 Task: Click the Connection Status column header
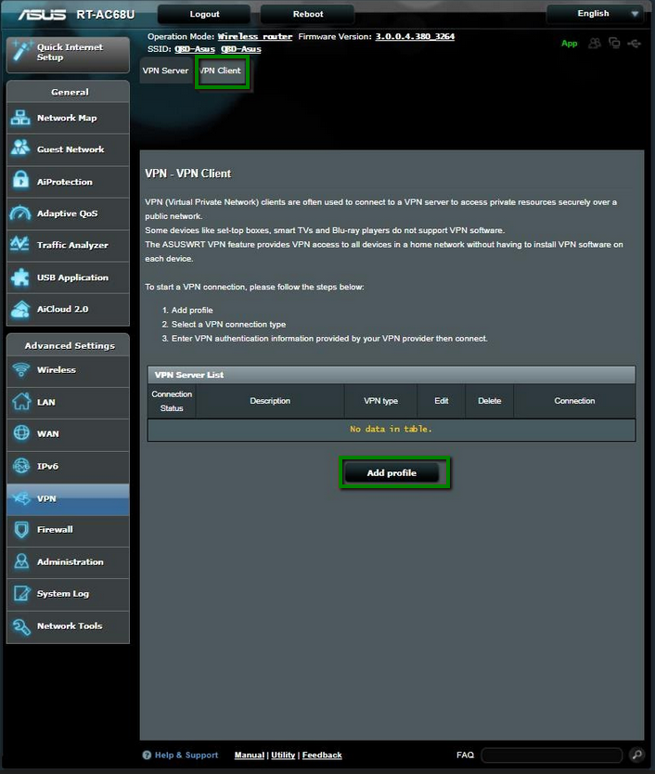172,401
